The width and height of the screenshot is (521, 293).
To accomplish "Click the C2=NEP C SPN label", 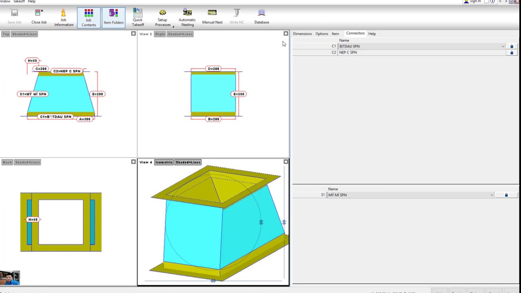I will point(67,71).
